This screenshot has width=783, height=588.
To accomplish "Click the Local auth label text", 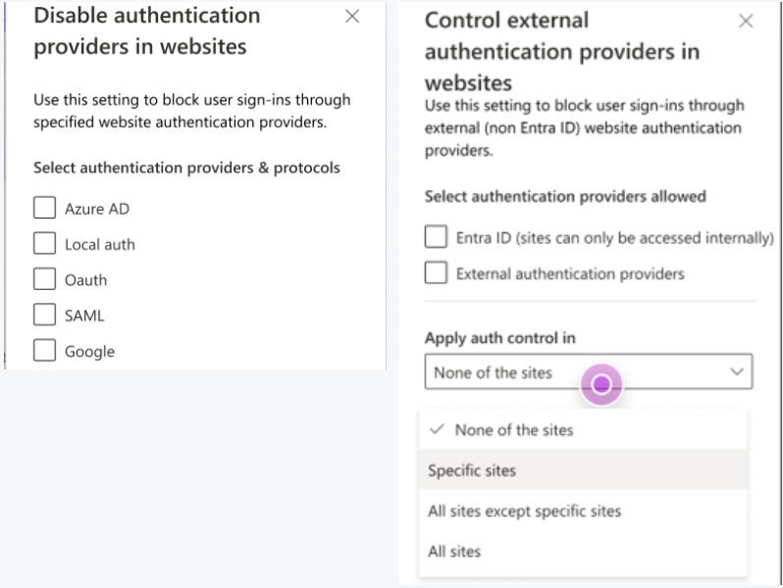I will [100, 244].
